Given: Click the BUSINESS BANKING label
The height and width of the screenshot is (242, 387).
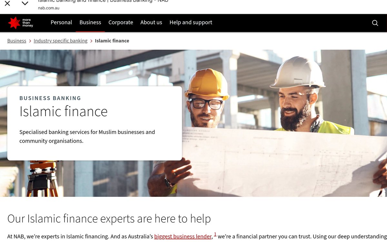Looking at the screenshot, I should pyautogui.click(x=50, y=98).
